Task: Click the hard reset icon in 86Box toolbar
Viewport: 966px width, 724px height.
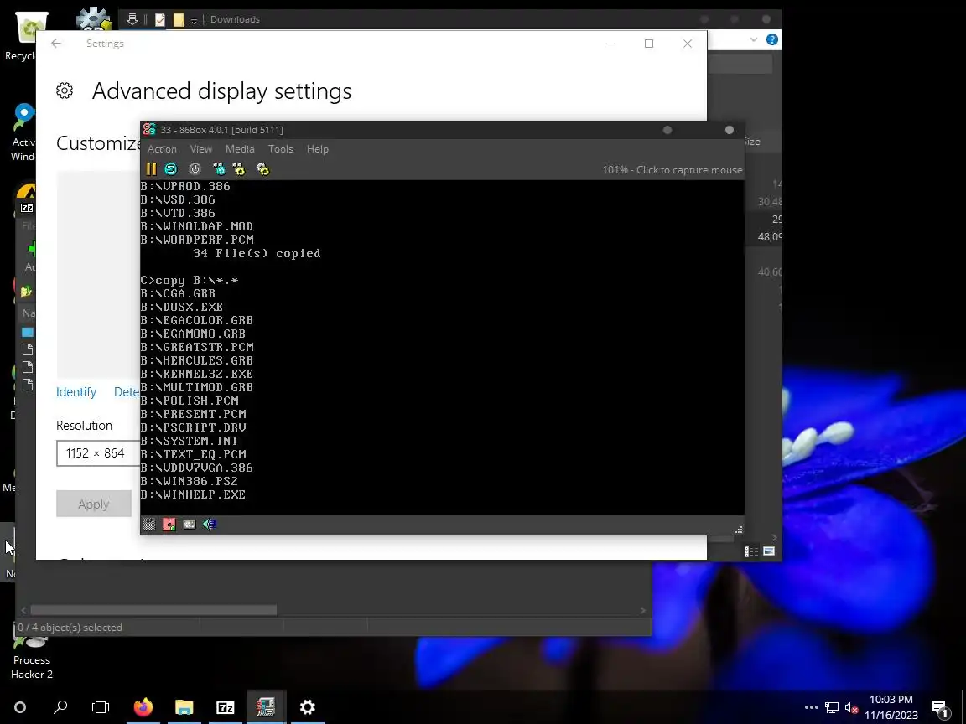Action: pos(171,169)
